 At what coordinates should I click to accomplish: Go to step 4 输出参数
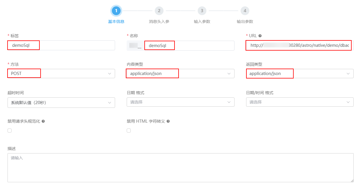pyautogui.click(x=245, y=11)
